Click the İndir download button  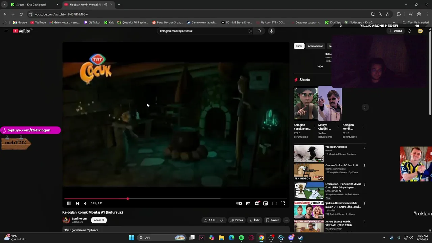pyautogui.click(x=254, y=220)
